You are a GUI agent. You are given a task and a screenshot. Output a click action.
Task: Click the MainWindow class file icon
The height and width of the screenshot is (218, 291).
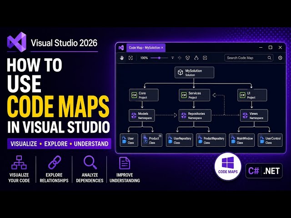(233, 140)
